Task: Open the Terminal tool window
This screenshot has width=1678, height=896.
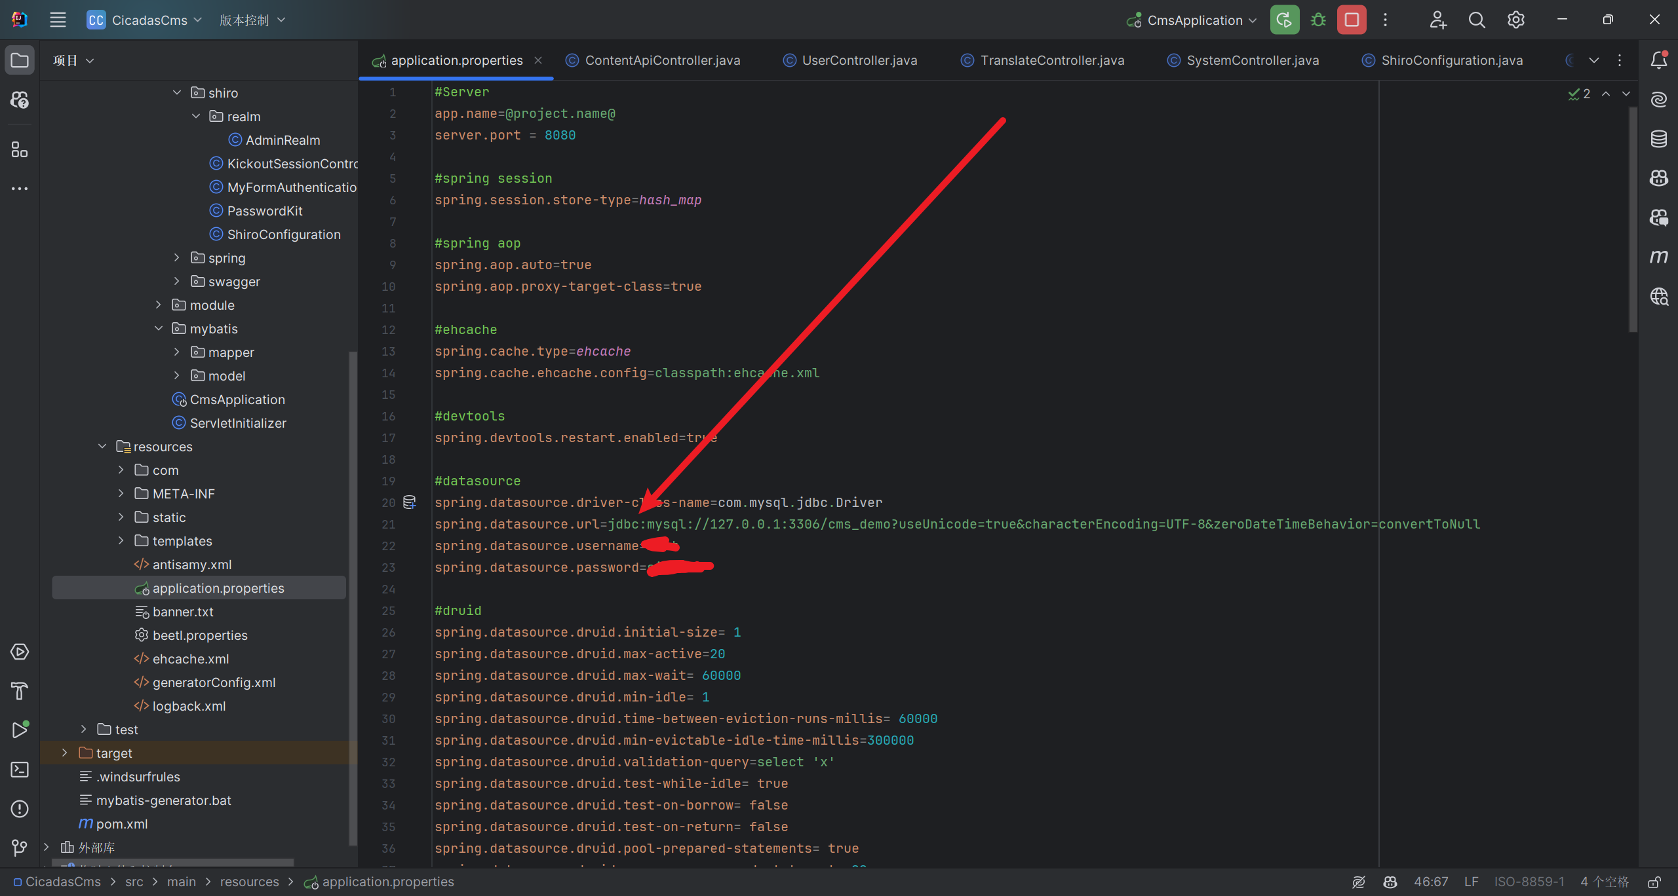Action: [x=20, y=770]
